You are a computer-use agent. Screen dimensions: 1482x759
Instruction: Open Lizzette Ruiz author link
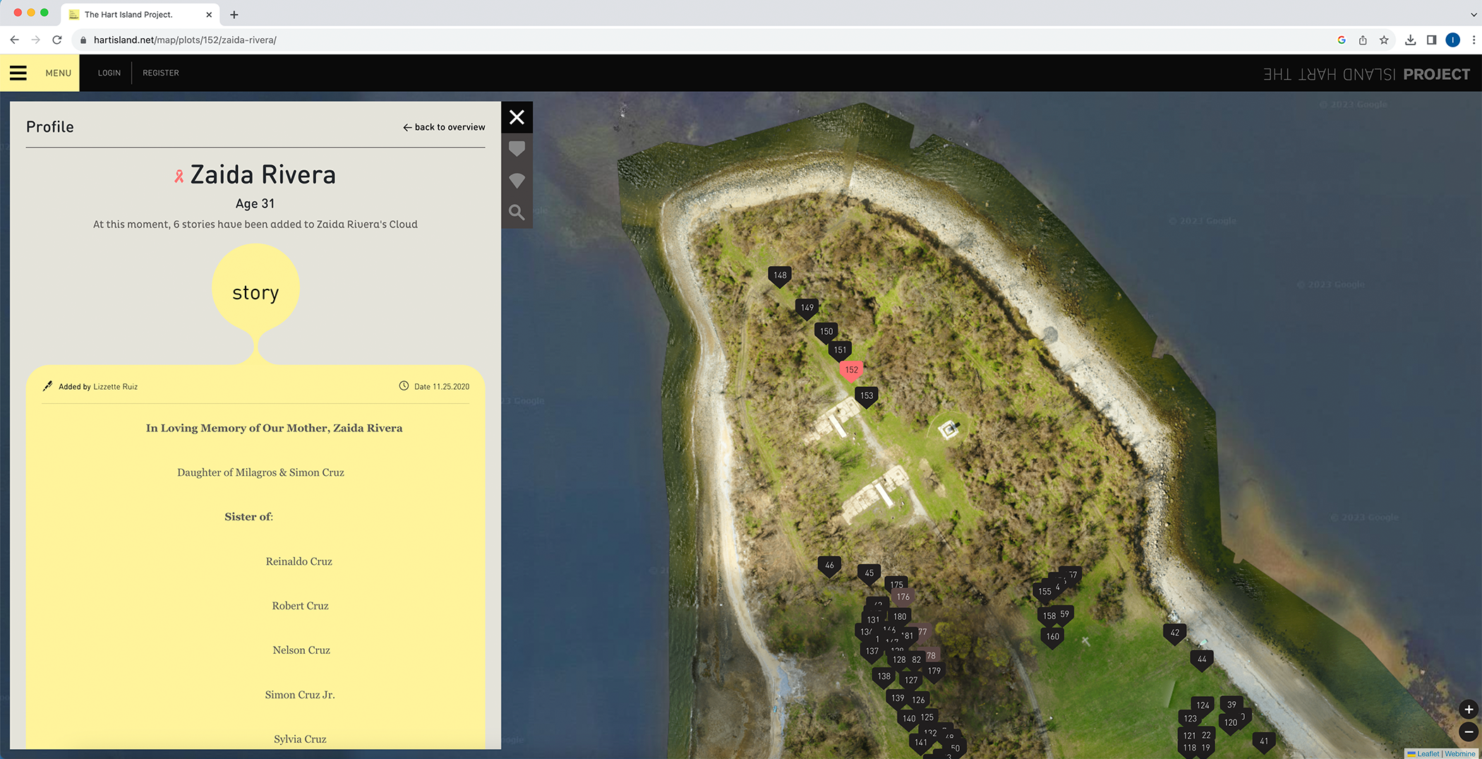tap(115, 387)
